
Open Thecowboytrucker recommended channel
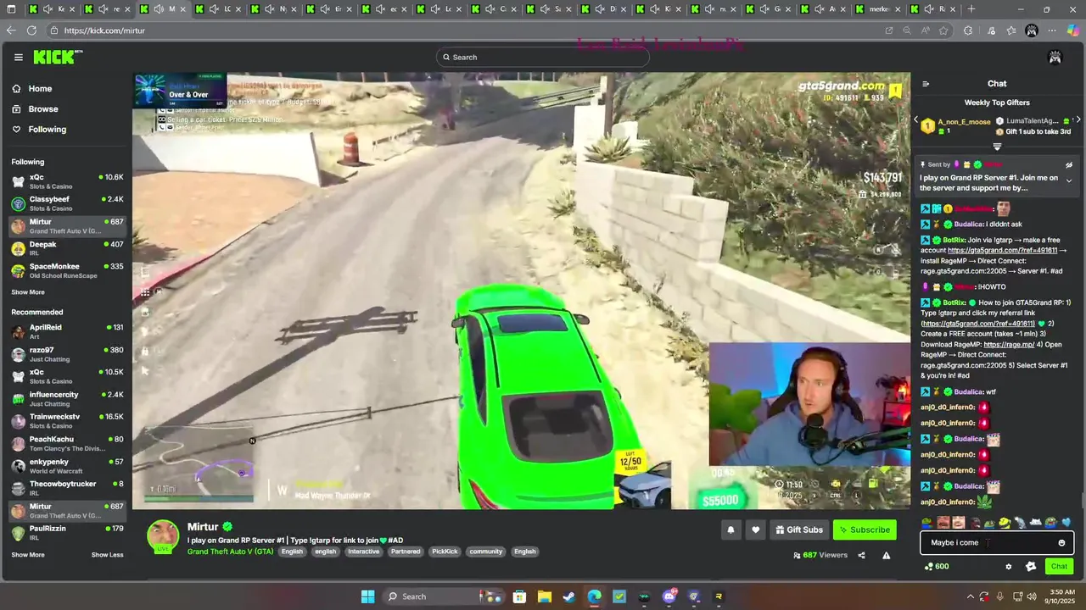pos(66,488)
